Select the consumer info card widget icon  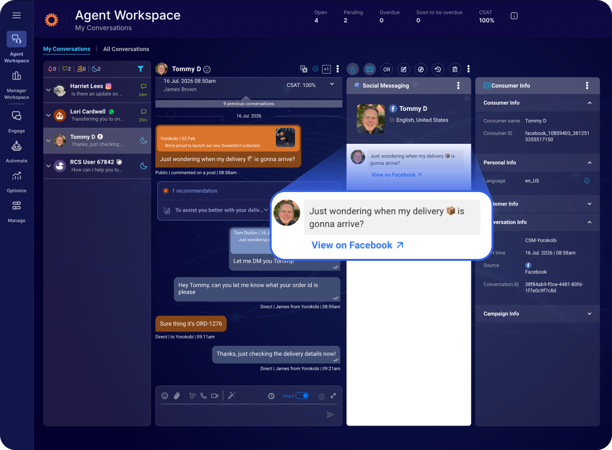click(x=370, y=69)
